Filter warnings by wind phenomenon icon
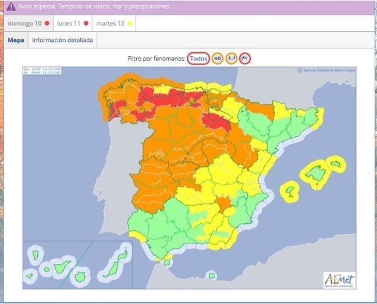The image size is (377, 304). (218, 59)
